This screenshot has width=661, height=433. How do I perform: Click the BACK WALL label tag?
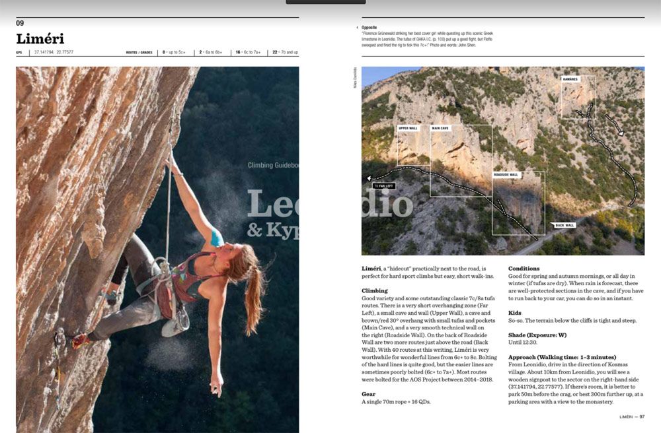coord(564,225)
